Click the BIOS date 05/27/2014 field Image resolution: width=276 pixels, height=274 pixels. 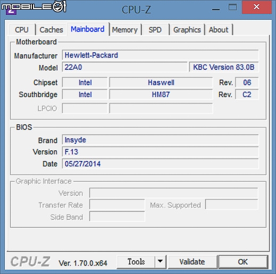[x=160, y=164]
